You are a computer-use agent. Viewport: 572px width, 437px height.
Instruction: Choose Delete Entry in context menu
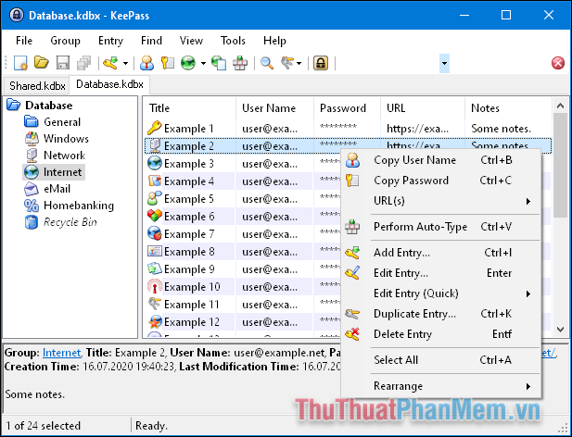click(x=440, y=334)
